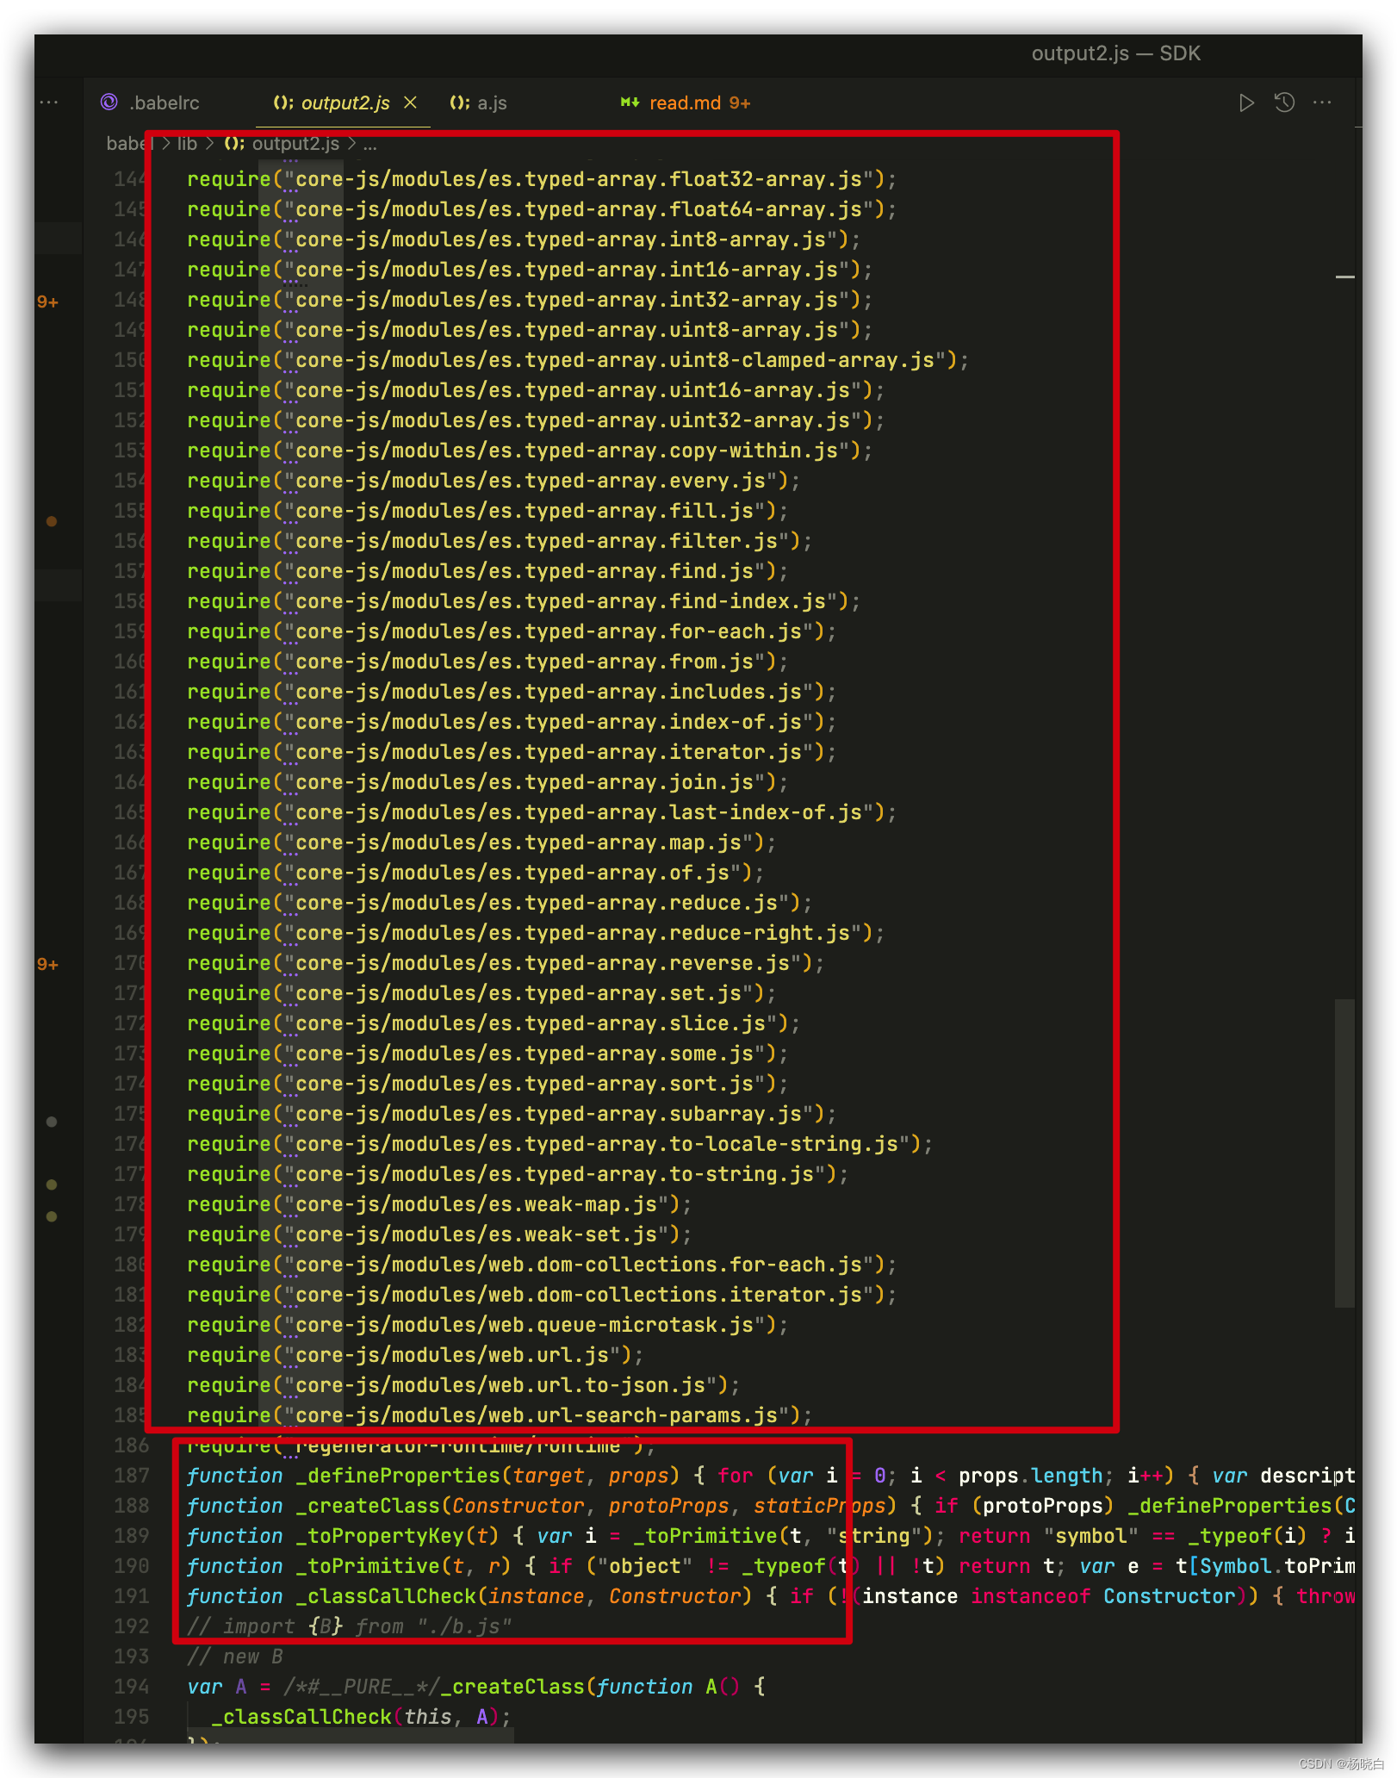Click the dom-collections.for-each.js require line
This screenshot has height=1778, width=1397.
pyautogui.click(x=542, y=1265)
